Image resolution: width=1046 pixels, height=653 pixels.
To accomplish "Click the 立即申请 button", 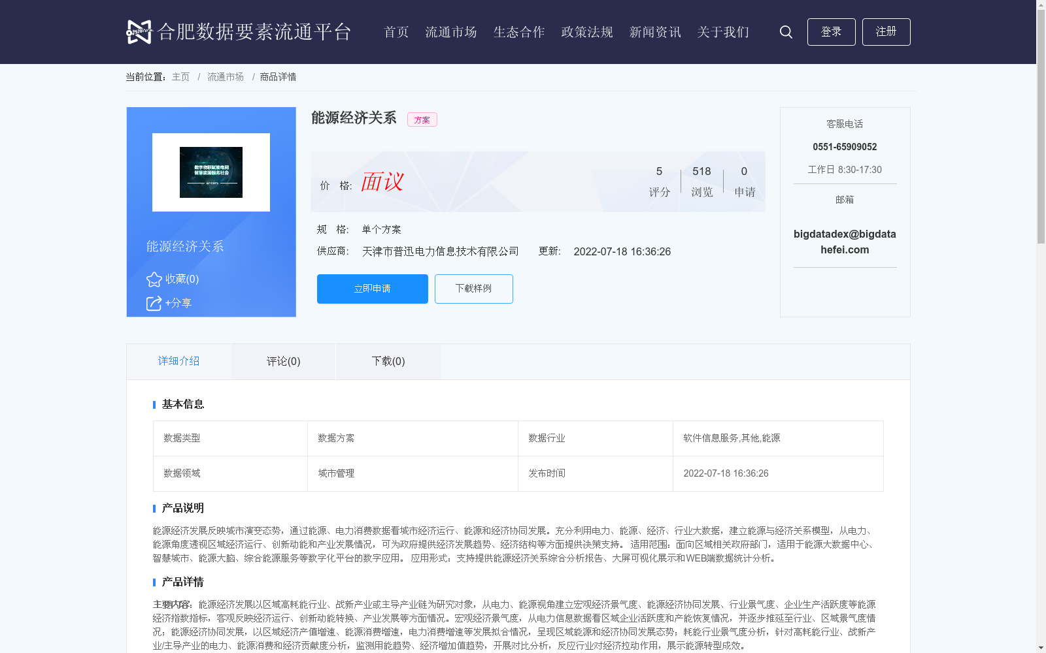I will (x=373, y=289).
